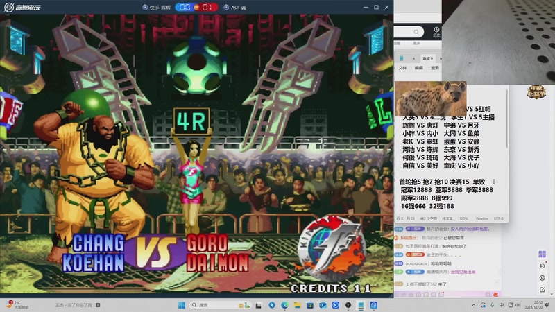Open Outlook from the taskbar

click(x=323, y=305)
